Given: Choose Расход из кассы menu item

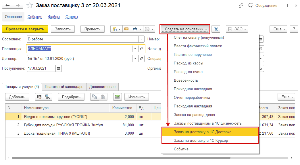Looking at the screenshot, I should pos(210,63).
